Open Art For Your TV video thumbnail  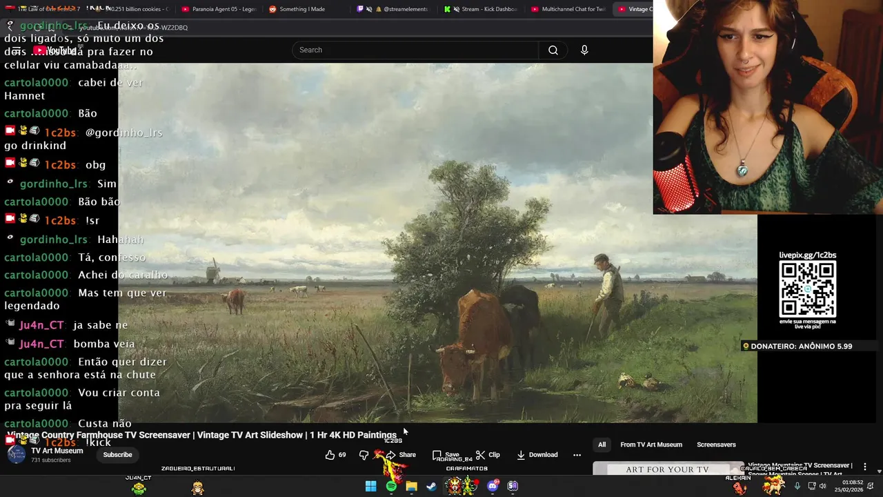click(x=667, y=469)
